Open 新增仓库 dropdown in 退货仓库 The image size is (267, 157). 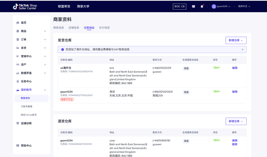(236, 121)
